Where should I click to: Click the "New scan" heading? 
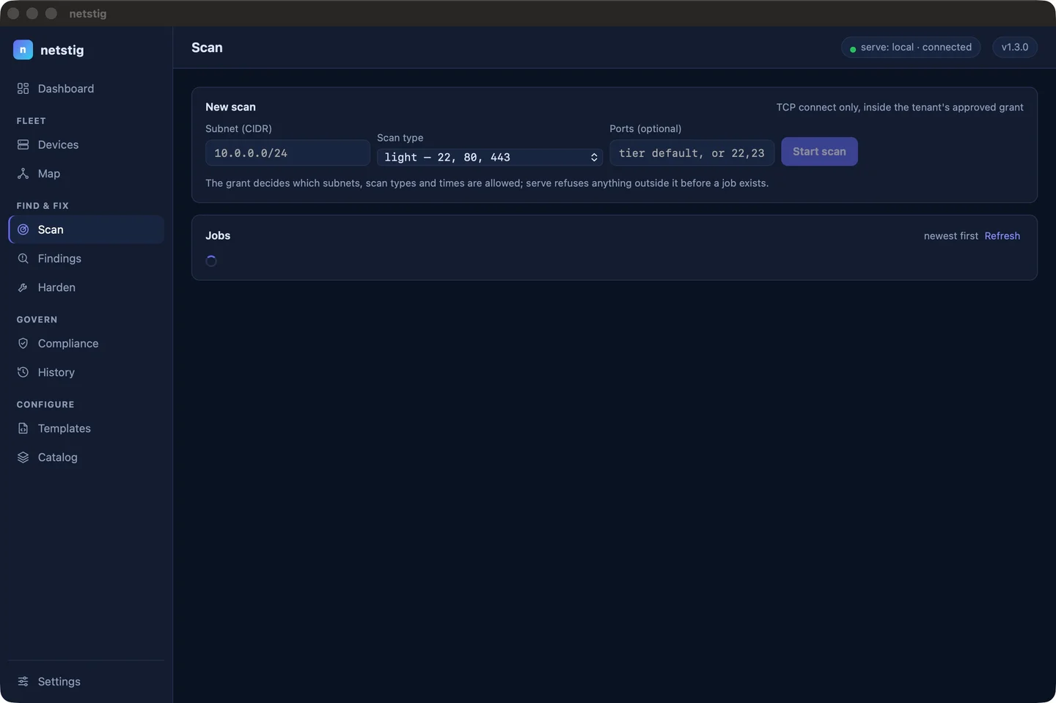(x=230, y=107)
